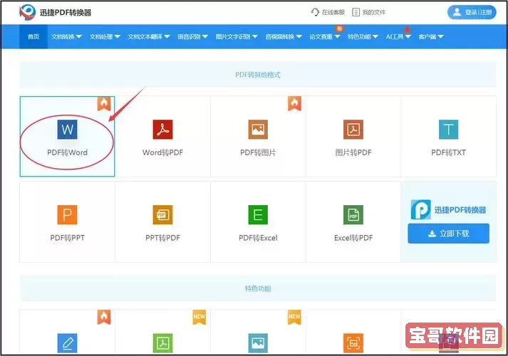This screenshot has width=508, height=356.
Task: Select the PDF转TXT teal T icon
Action: click(448, 130)
